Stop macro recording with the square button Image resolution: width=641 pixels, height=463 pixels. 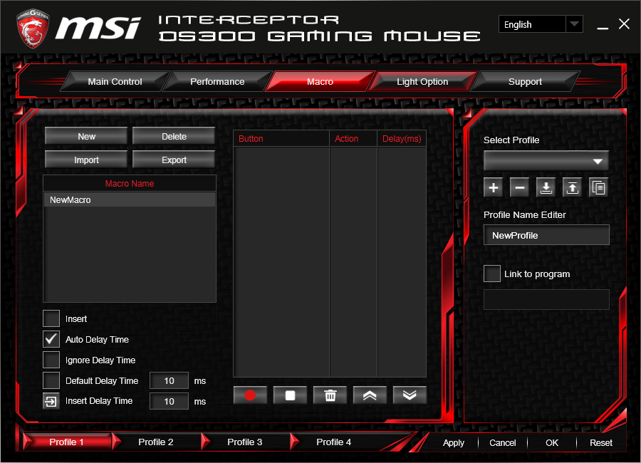[x=291, y=395]
